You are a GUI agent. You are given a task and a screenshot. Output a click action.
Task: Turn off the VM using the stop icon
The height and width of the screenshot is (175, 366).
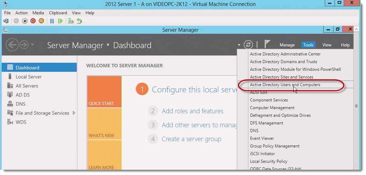[25, 21]
